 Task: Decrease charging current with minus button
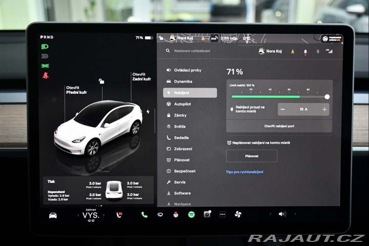coord(283,109)
